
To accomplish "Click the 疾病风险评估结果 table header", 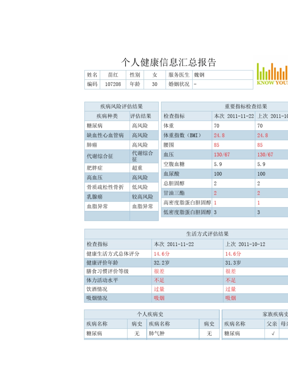I will [121, 106].
